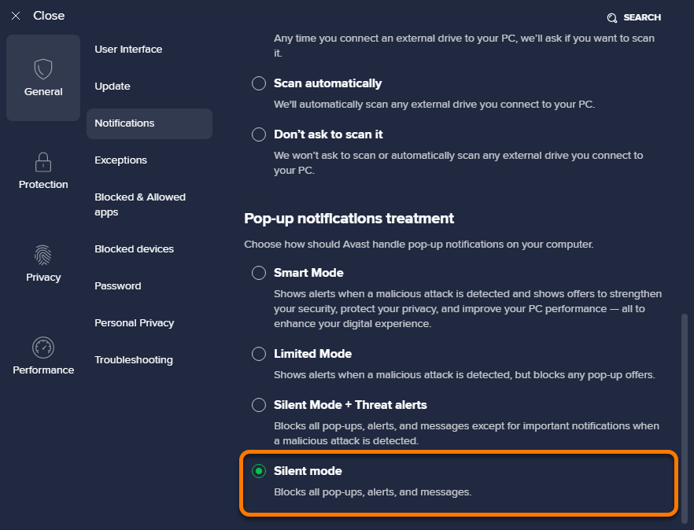The image size is (694, 530).
Task: Open Troubleshooting settings page
Action: [134, 360]
